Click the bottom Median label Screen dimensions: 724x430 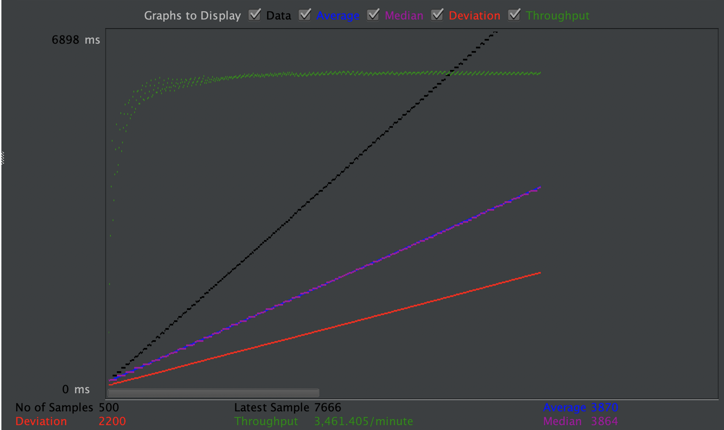(x=562, y=421)
